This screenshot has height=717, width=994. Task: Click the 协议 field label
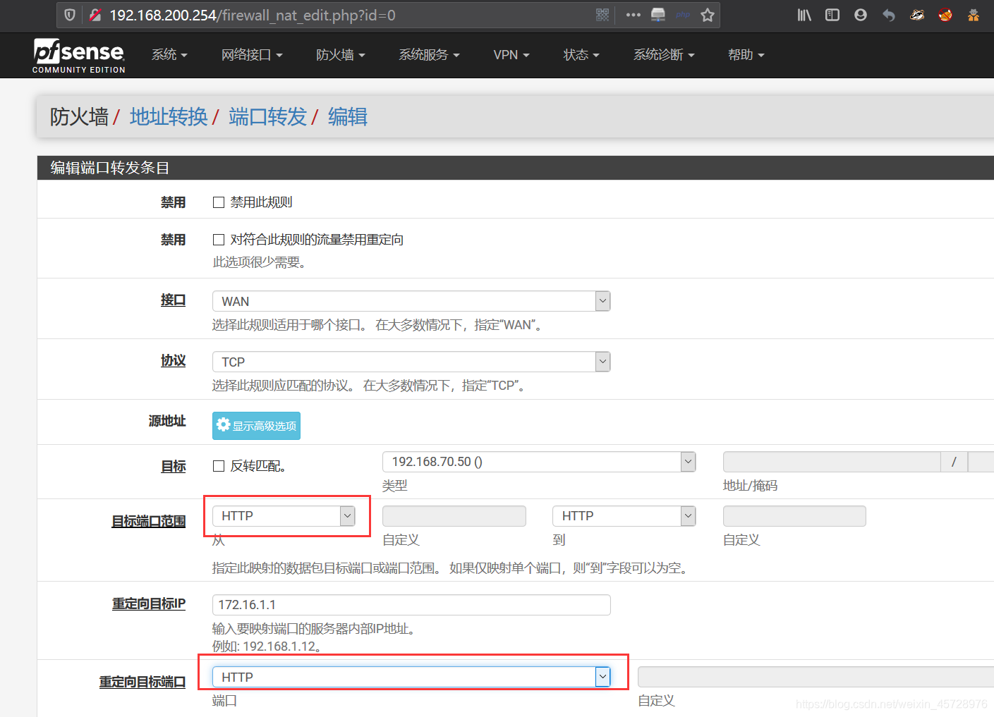pyautogui.click(x=173, y=361)
